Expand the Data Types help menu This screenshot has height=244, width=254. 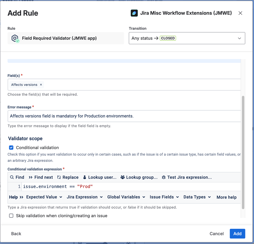click(x=197, y=197)
